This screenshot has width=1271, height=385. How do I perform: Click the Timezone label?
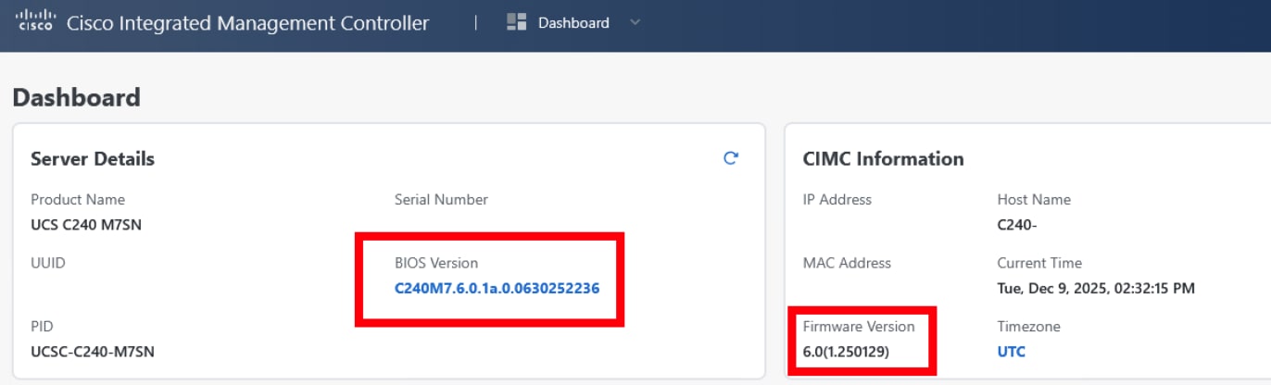1028,327
